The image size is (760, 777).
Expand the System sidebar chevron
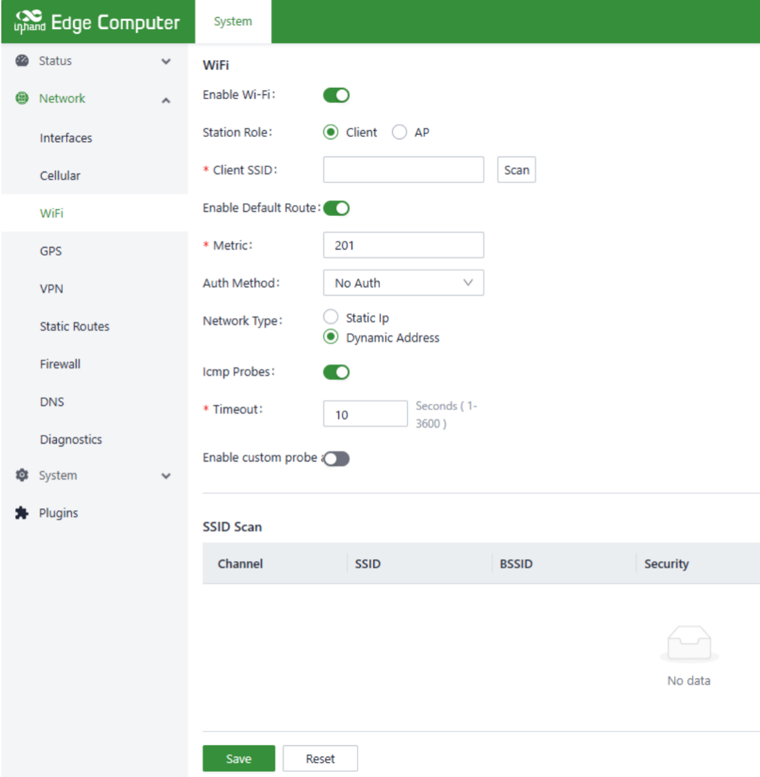pyautogui.click(x=166, y=476)
